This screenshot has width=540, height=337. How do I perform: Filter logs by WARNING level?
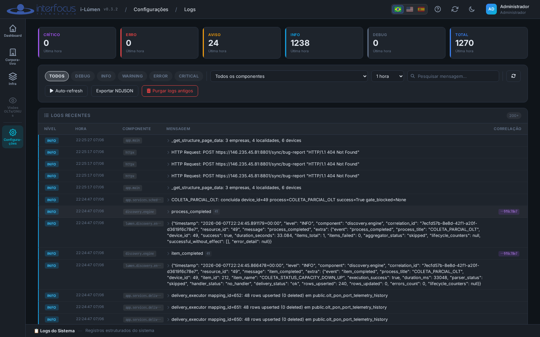coord(132,76)
